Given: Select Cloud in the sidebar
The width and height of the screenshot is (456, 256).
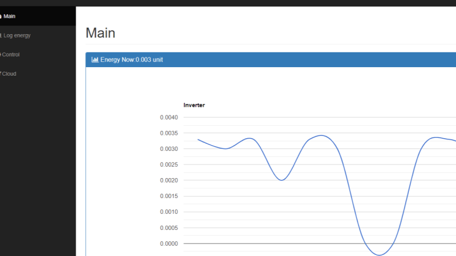Looking at the screenshot, I should tap(9, 73).
